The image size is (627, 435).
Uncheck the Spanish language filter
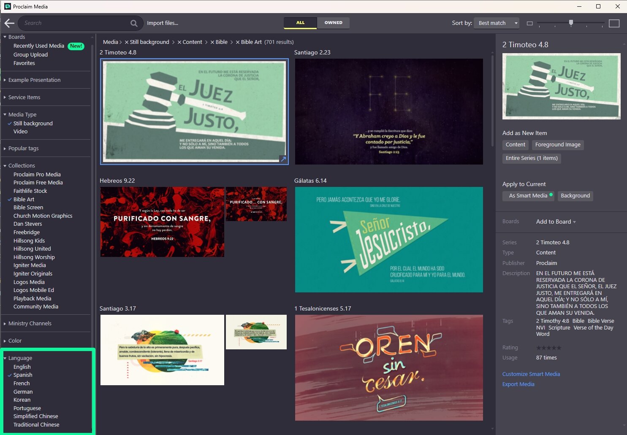(x=22, y=375)
